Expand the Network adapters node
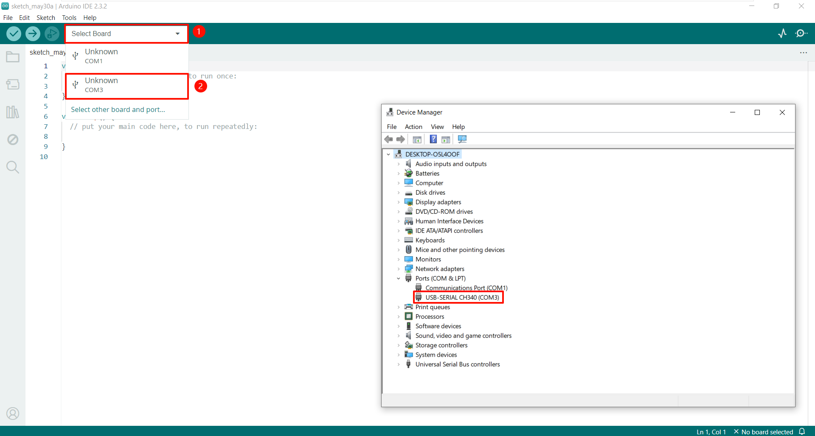Image resolution: width=815 pixels, height=436 pixels. pyautogui.click(x=399, y=269)
